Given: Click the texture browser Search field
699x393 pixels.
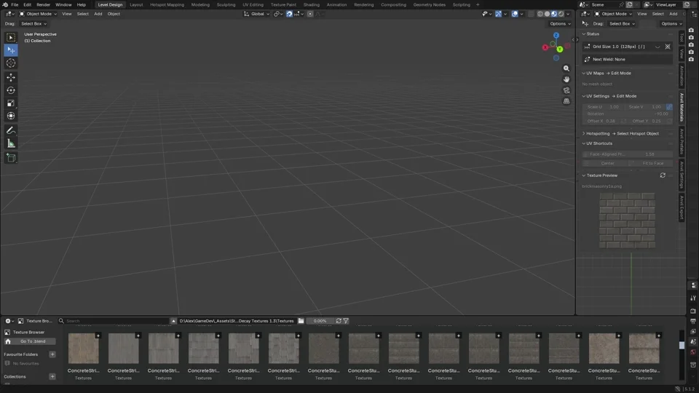Looking at the screenshot, I should click(x=114, y=321).
